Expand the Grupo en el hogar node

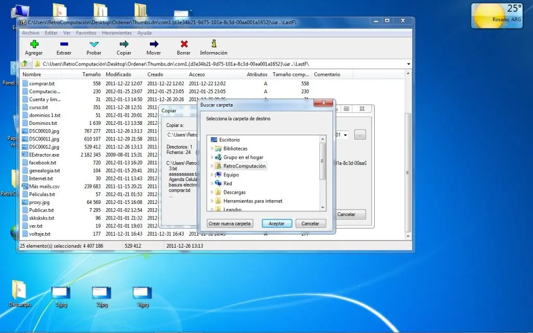pos(212,157)
